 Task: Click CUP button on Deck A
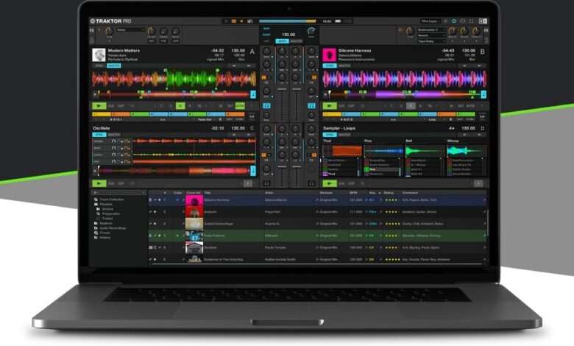[121, 106]
